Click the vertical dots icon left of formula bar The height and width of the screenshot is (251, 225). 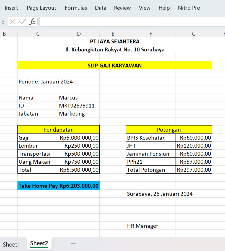tap(3, 22)
